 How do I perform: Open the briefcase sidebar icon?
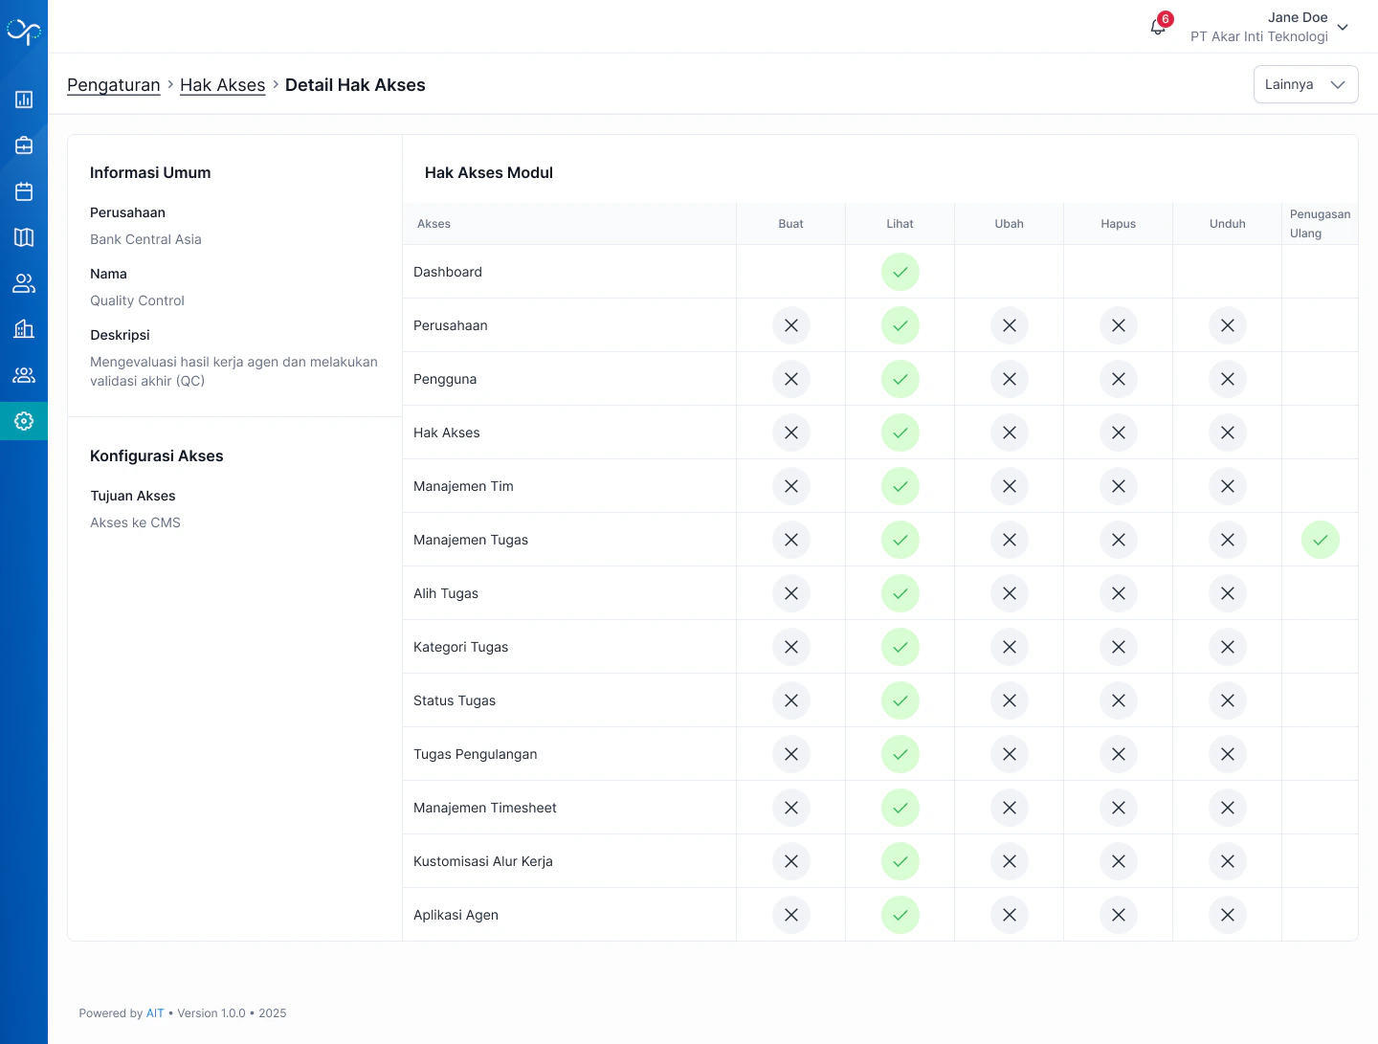coord(24,145)
